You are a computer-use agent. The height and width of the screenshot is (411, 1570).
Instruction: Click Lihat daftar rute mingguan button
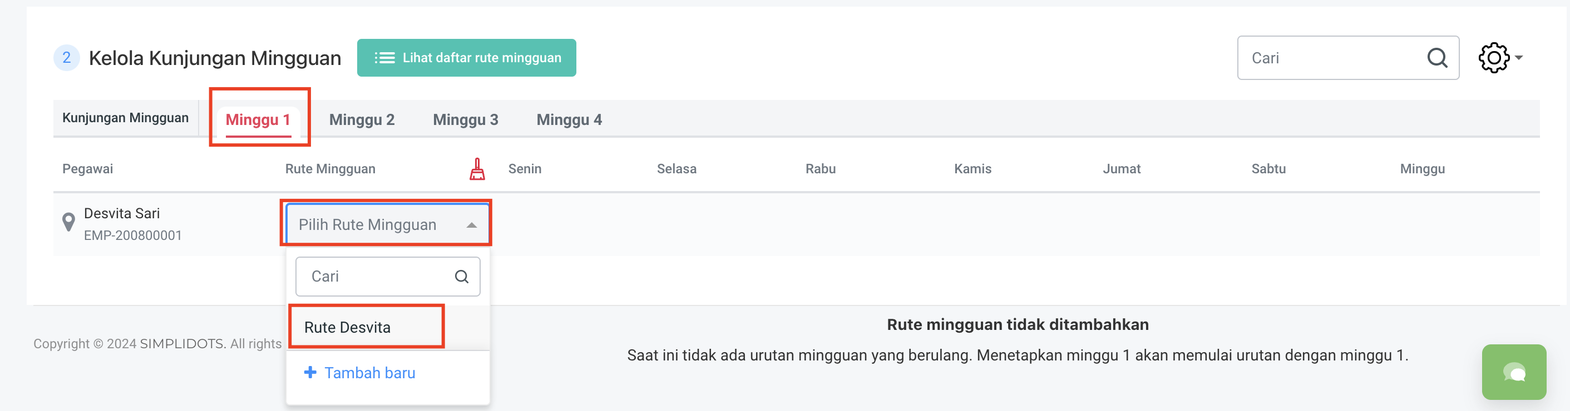coord(466,58)
